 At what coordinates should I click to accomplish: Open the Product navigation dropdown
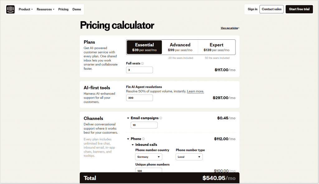coord(25,9)
